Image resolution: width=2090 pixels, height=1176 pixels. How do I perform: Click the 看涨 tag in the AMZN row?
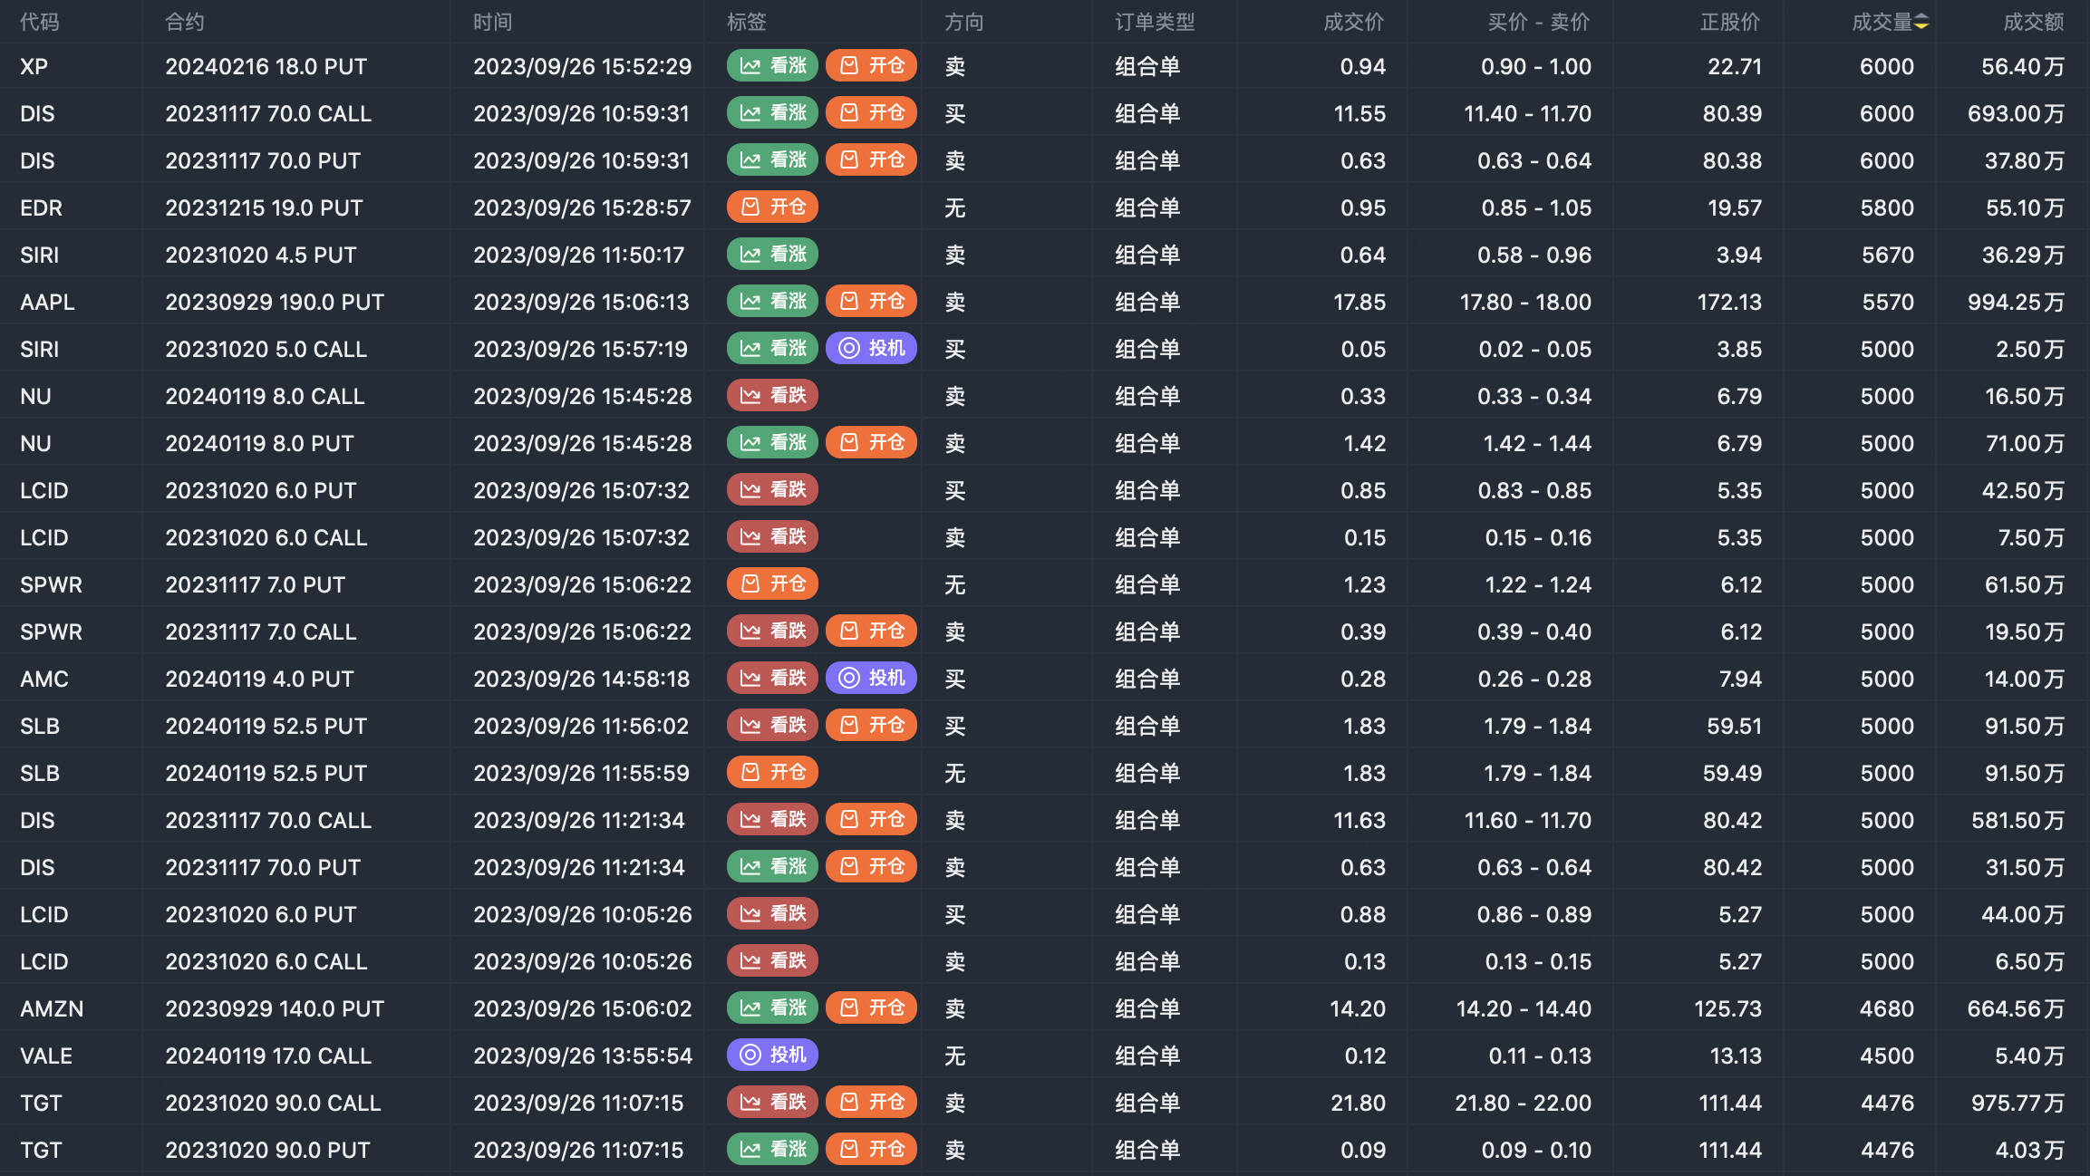pos(772,1007)
